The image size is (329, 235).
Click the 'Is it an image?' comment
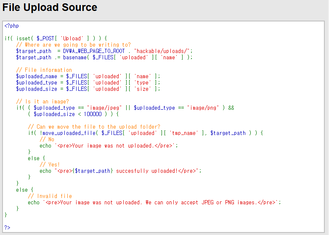tap(42, 101)
